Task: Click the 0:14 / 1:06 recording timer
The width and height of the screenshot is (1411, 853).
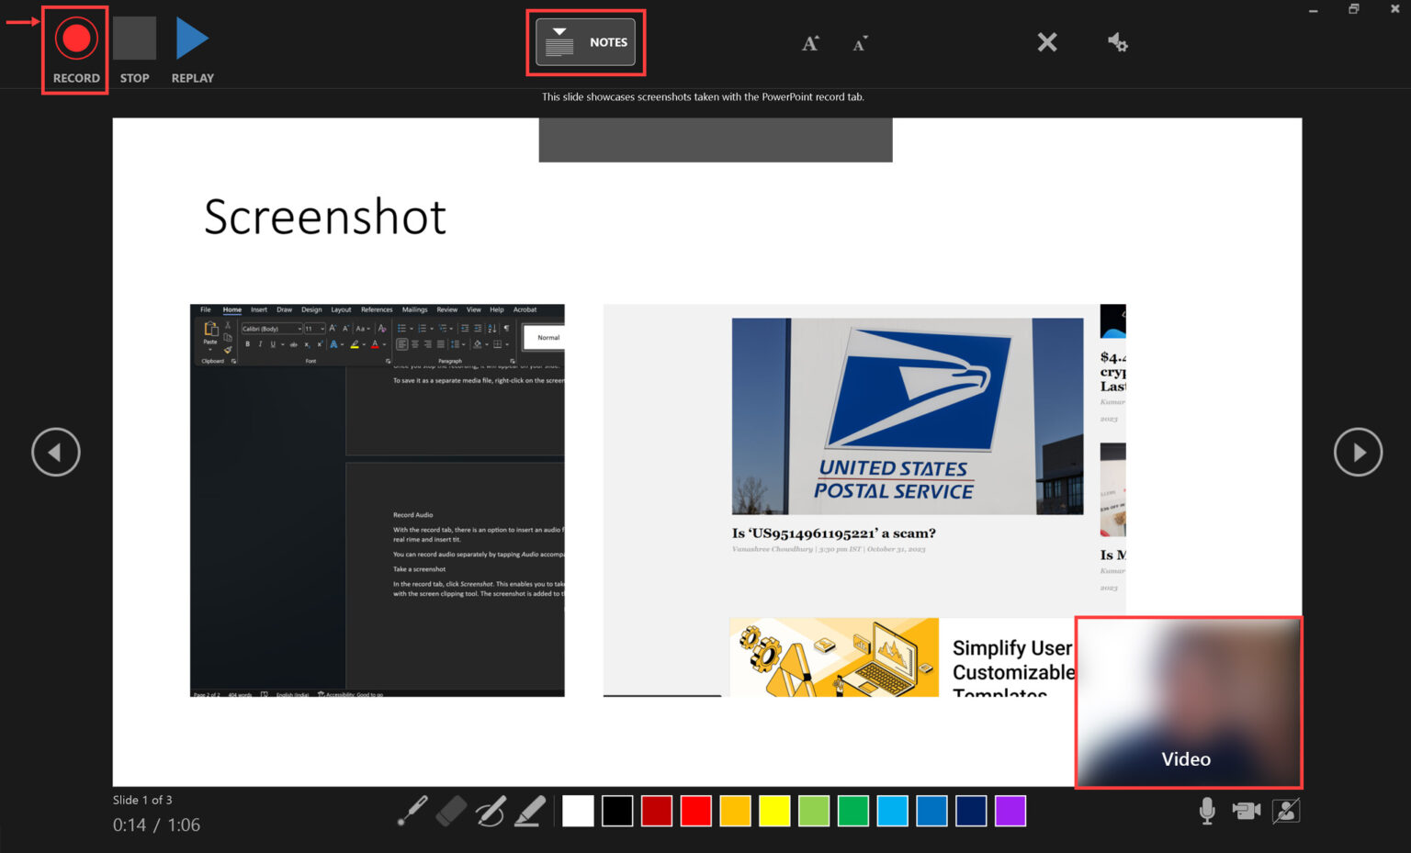Action: [157, 825]
